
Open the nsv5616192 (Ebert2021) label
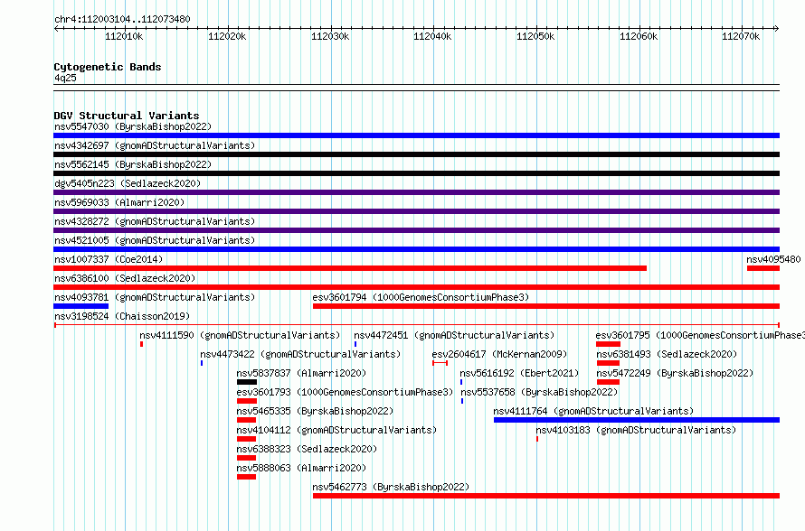(519, 373)
